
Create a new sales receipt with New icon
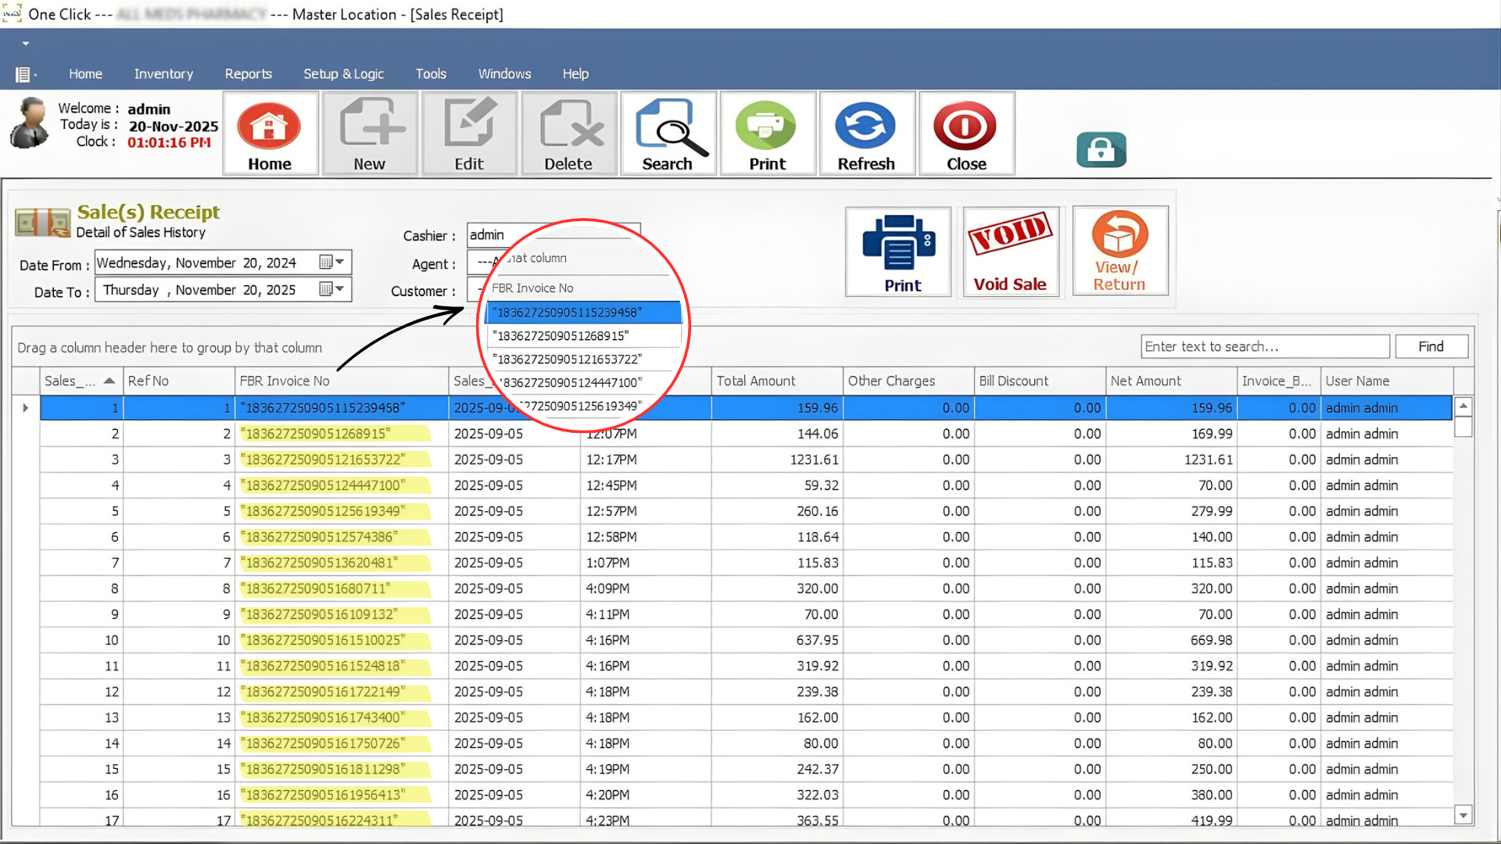pos(369,133)
